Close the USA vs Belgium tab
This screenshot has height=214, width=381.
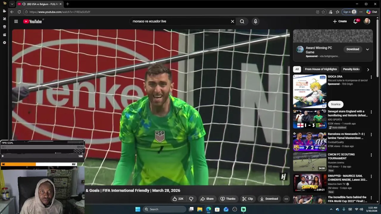61,4
